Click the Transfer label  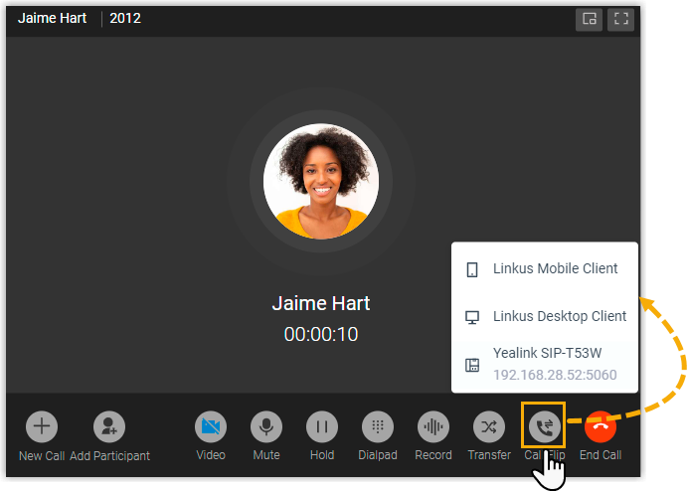pyautogui.click(x=489, y=455)
